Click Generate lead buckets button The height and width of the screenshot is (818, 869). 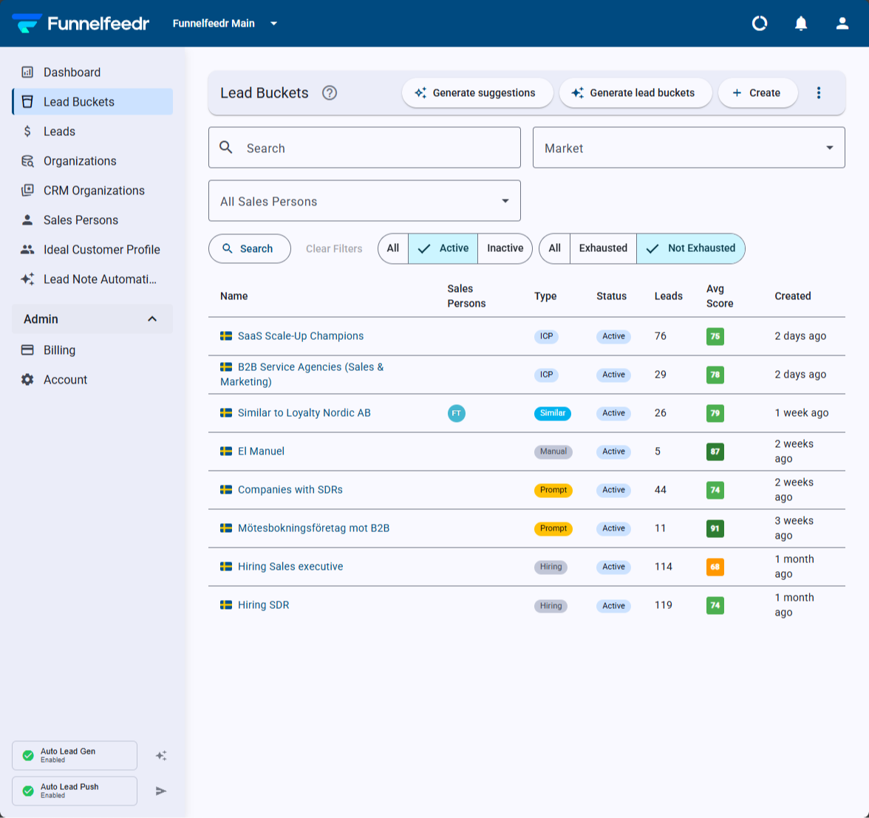pyautogui.click(x=635, y=92)
